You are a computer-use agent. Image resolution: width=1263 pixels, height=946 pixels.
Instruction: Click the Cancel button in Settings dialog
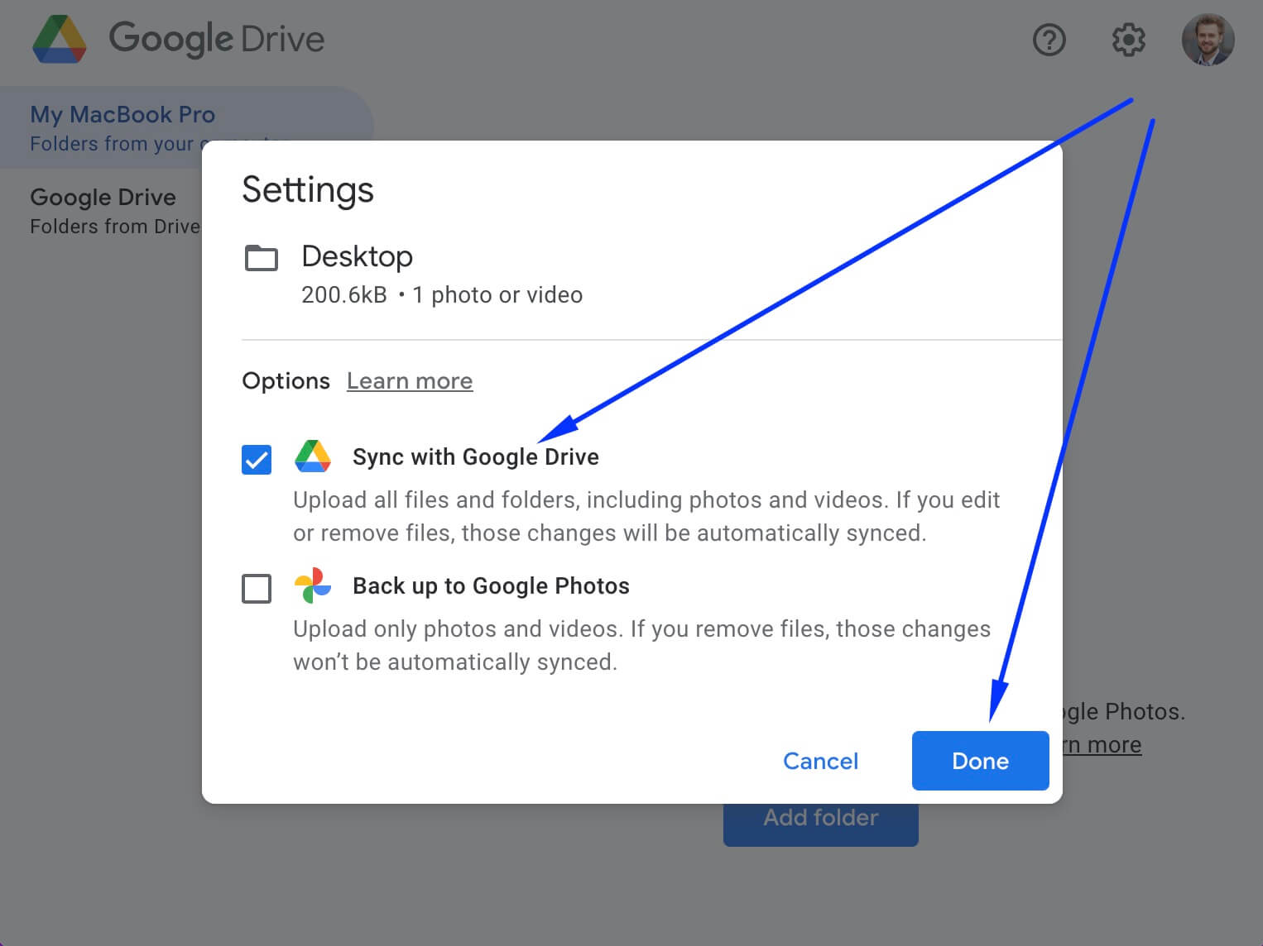coord(820,761)
